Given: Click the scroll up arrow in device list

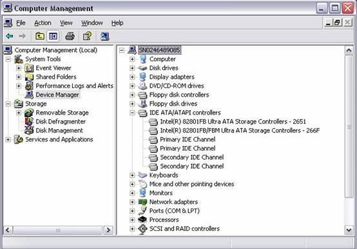Looking at the screenshot, I should coord(349,50).
